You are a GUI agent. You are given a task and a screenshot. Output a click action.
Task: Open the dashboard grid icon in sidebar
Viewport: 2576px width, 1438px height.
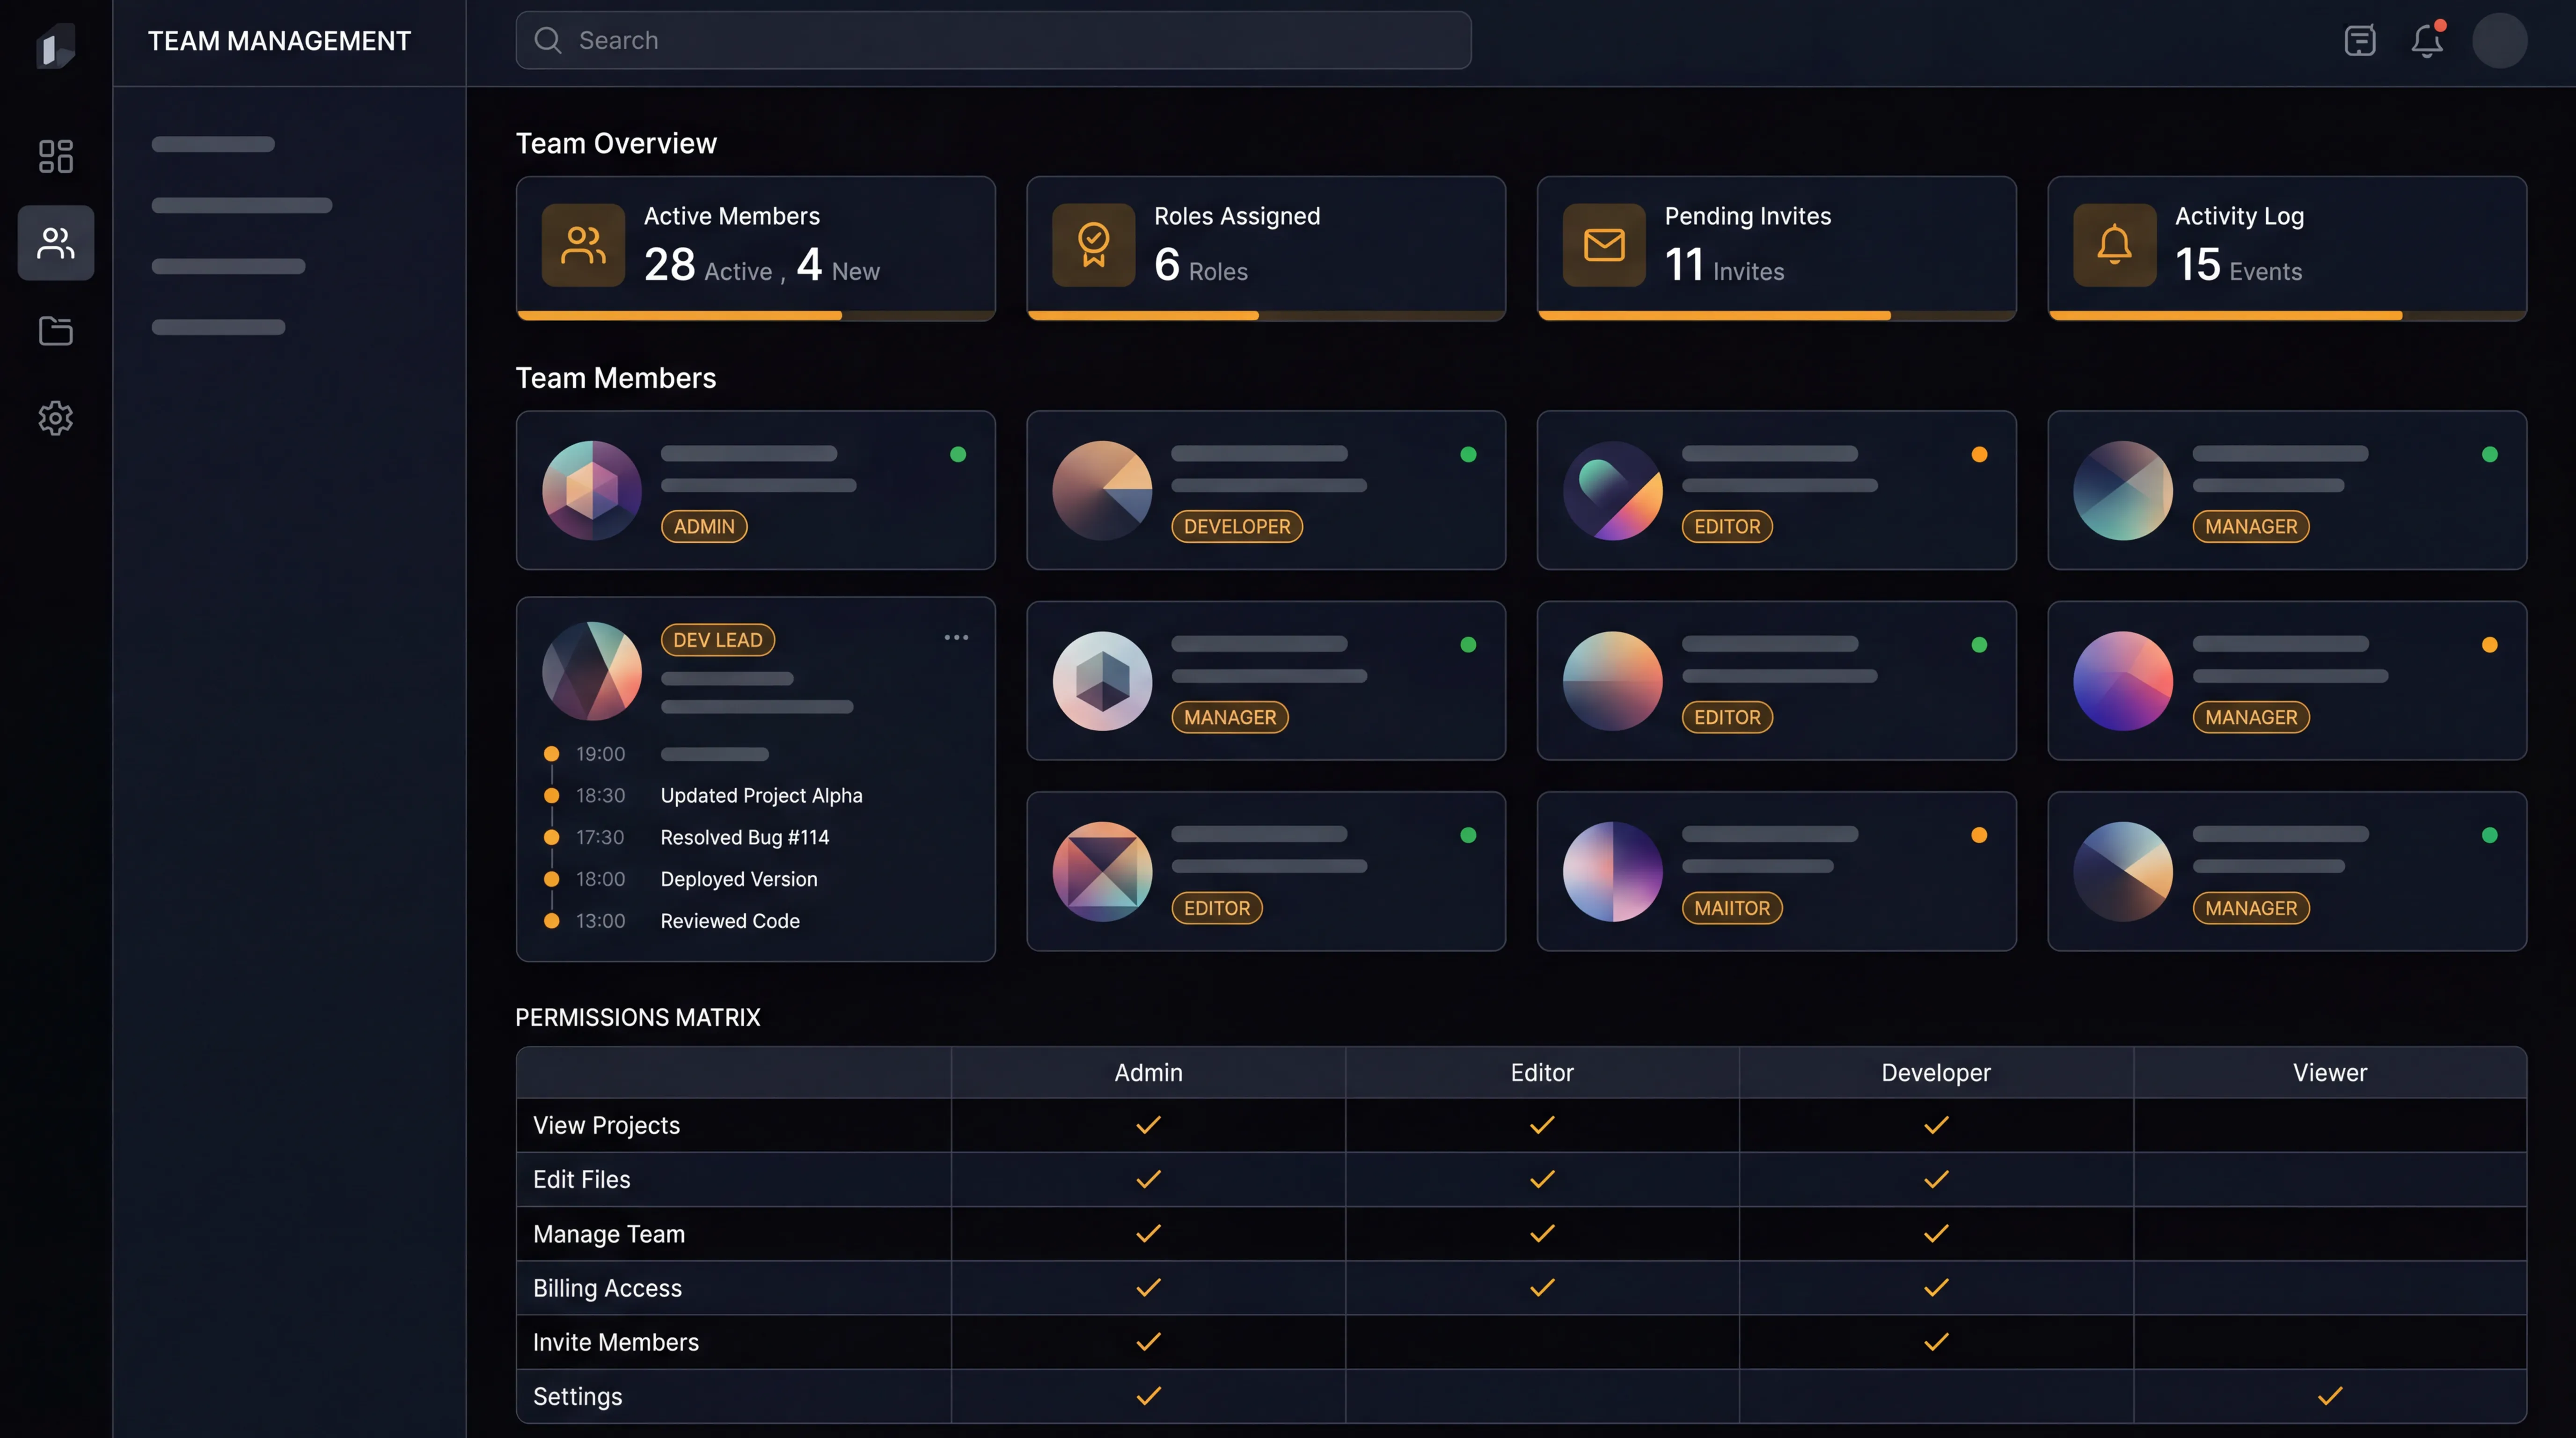pos(55,156)
